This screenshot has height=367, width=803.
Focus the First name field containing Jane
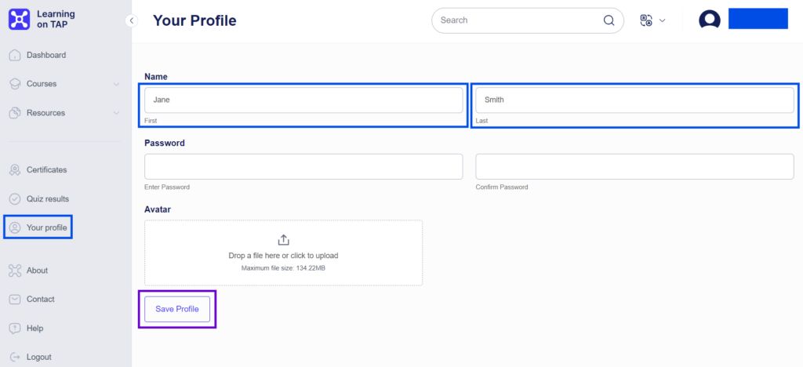coord(303,100)
